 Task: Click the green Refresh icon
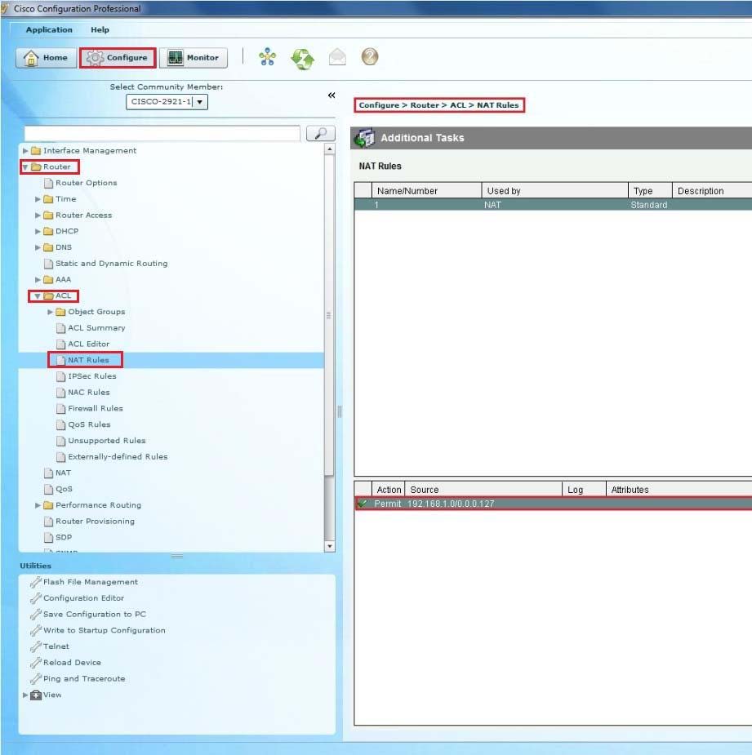(303, 58)
